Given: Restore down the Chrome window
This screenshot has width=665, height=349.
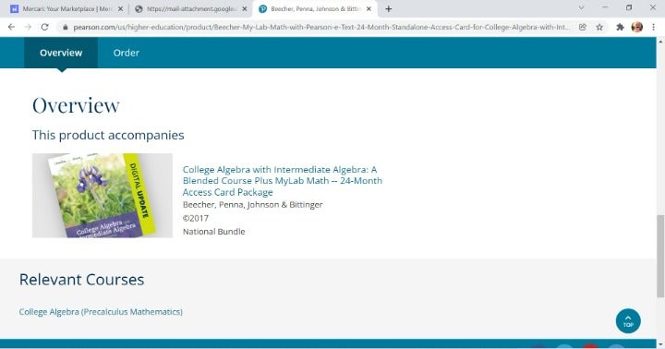Looking at the screenshot, I should tap(629, 7).
